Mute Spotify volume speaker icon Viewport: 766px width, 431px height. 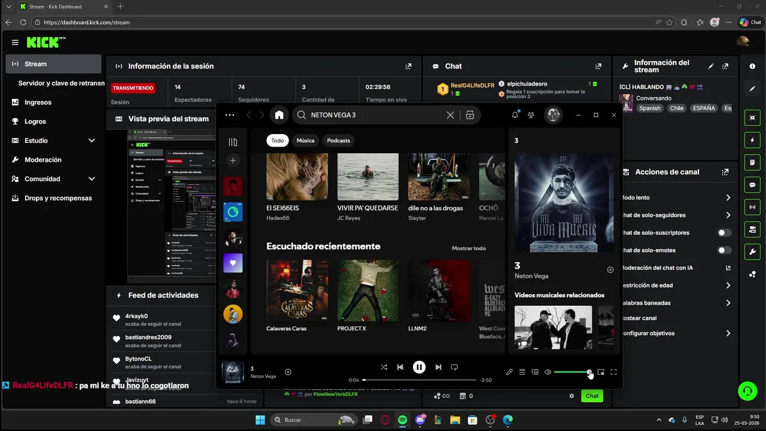point(548,372)
